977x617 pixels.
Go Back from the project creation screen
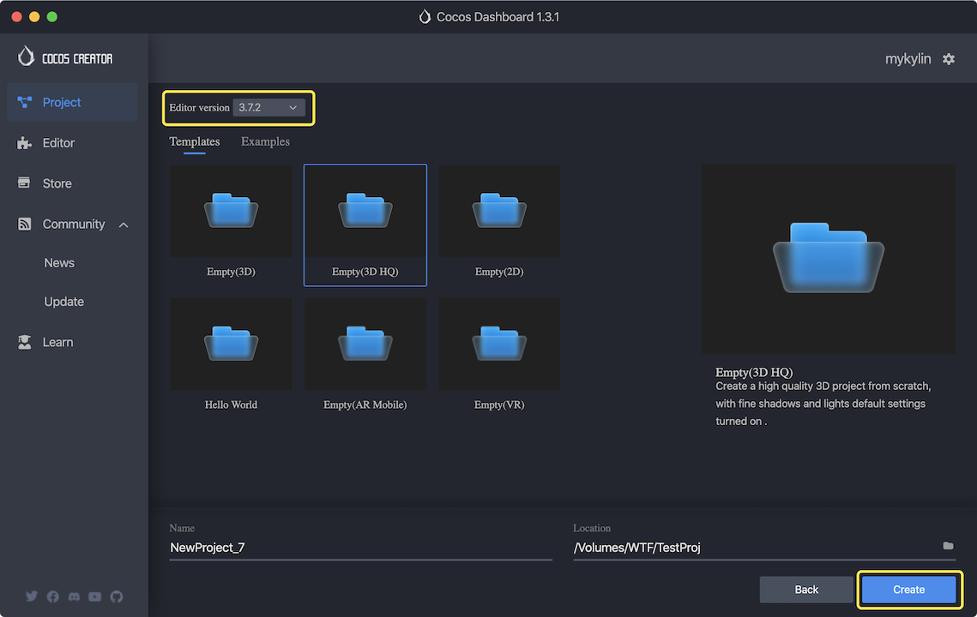click(806, 590)
